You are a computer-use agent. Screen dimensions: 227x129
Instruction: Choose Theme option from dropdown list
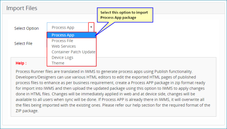(72, 63)
